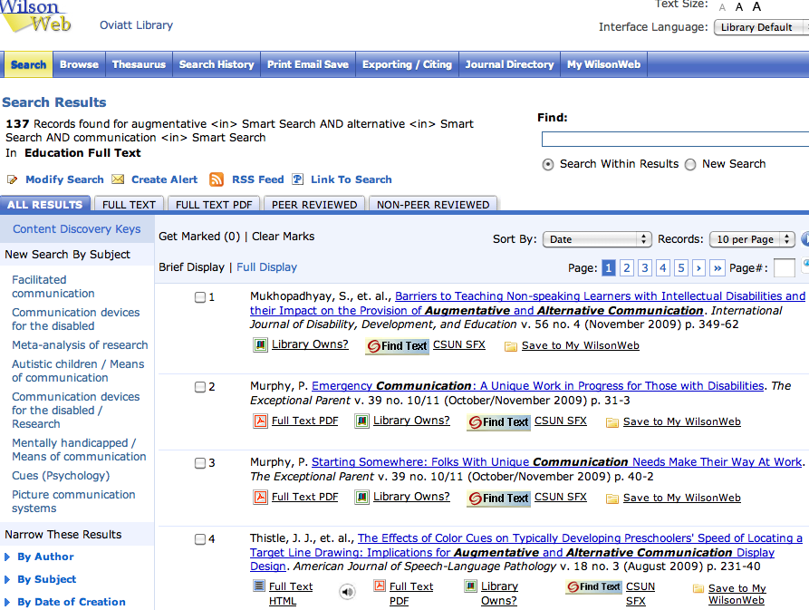Click Find Text SFX button for result 2
The height and width of the screenshot is (610, 809).
tap(498, 422)
